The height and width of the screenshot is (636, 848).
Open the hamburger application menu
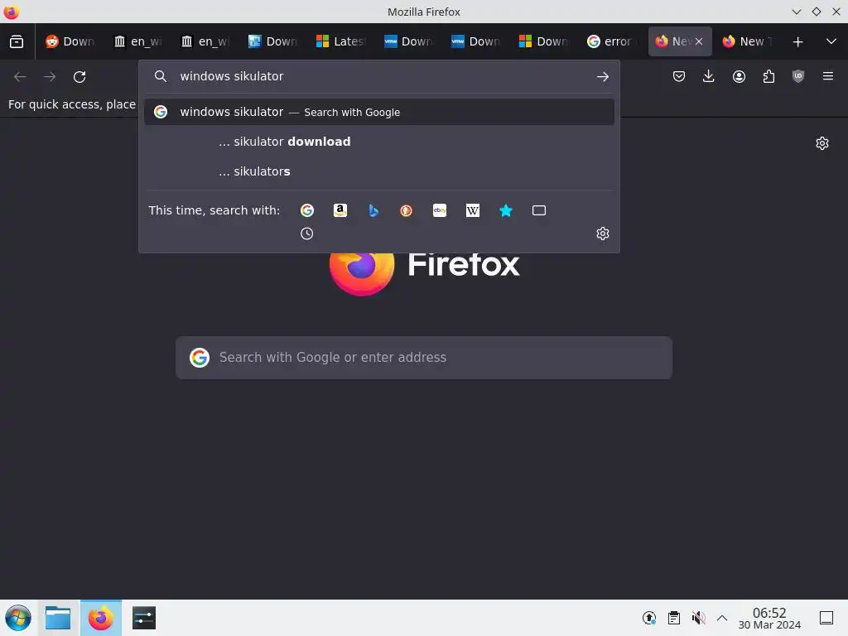828,77
